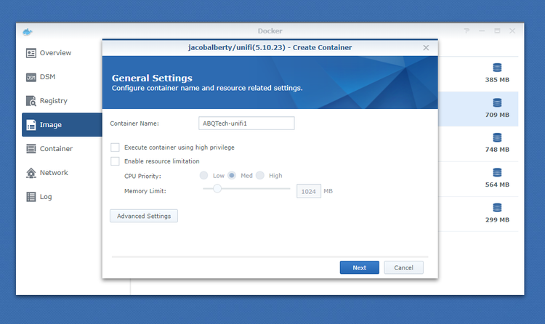Select Low CPU priority radio button
545x324 pixels.
(204, 176)
